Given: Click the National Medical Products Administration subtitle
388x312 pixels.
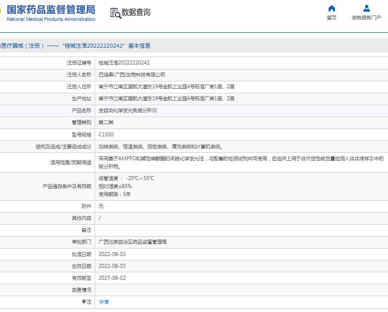Looking at the screenshot, I should pos(51,19).
